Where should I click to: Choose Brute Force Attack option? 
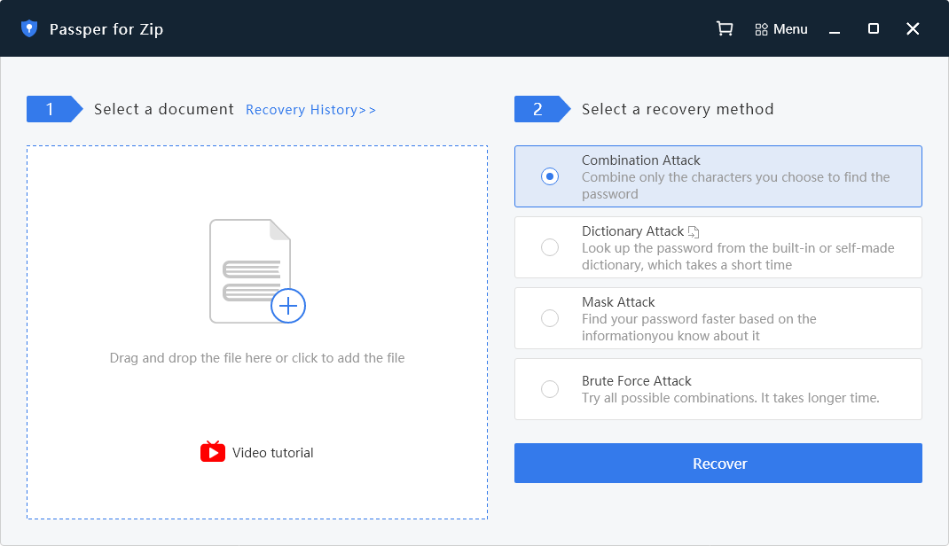[550, 389]
